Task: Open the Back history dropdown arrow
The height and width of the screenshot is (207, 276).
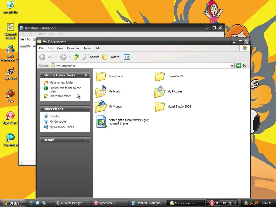Action: 56,57
